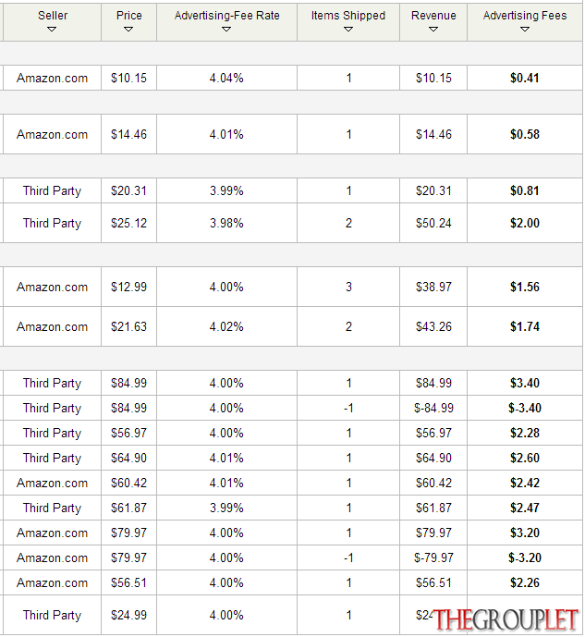Select Third Party seller in $64.90 row
585x637 pixels.
(52, 458)
